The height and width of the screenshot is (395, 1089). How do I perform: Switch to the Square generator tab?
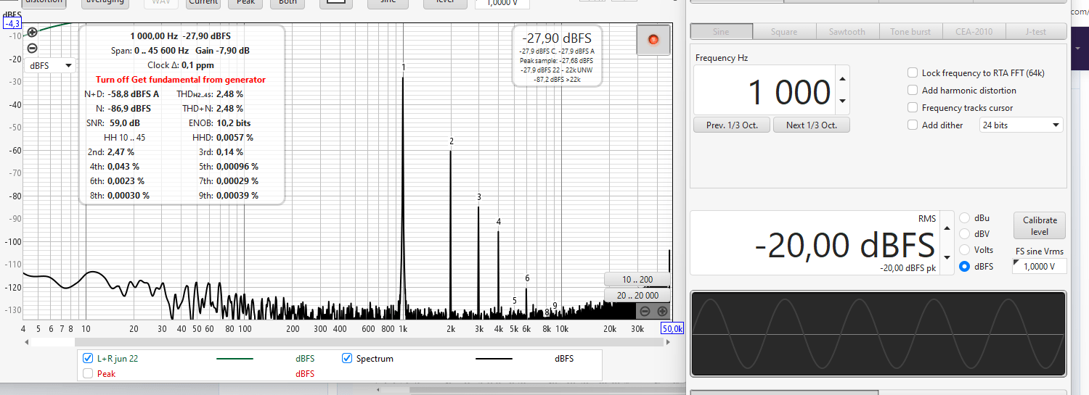(x=784, y=32)
